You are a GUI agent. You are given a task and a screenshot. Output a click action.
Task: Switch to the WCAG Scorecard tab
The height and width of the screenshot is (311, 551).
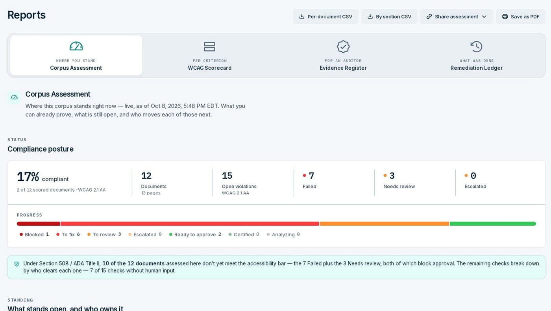209,56
